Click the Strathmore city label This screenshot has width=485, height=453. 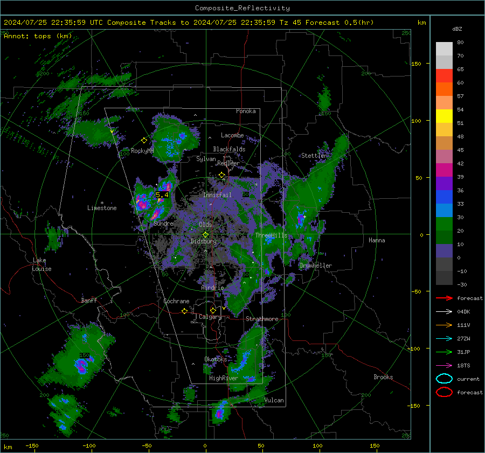point(262,319)
